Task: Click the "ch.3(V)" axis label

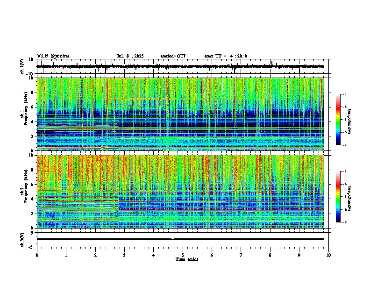Action: [x=22, y=240]
